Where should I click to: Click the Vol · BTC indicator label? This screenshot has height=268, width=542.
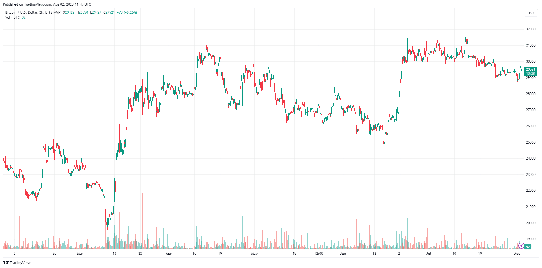click(12, 17)
